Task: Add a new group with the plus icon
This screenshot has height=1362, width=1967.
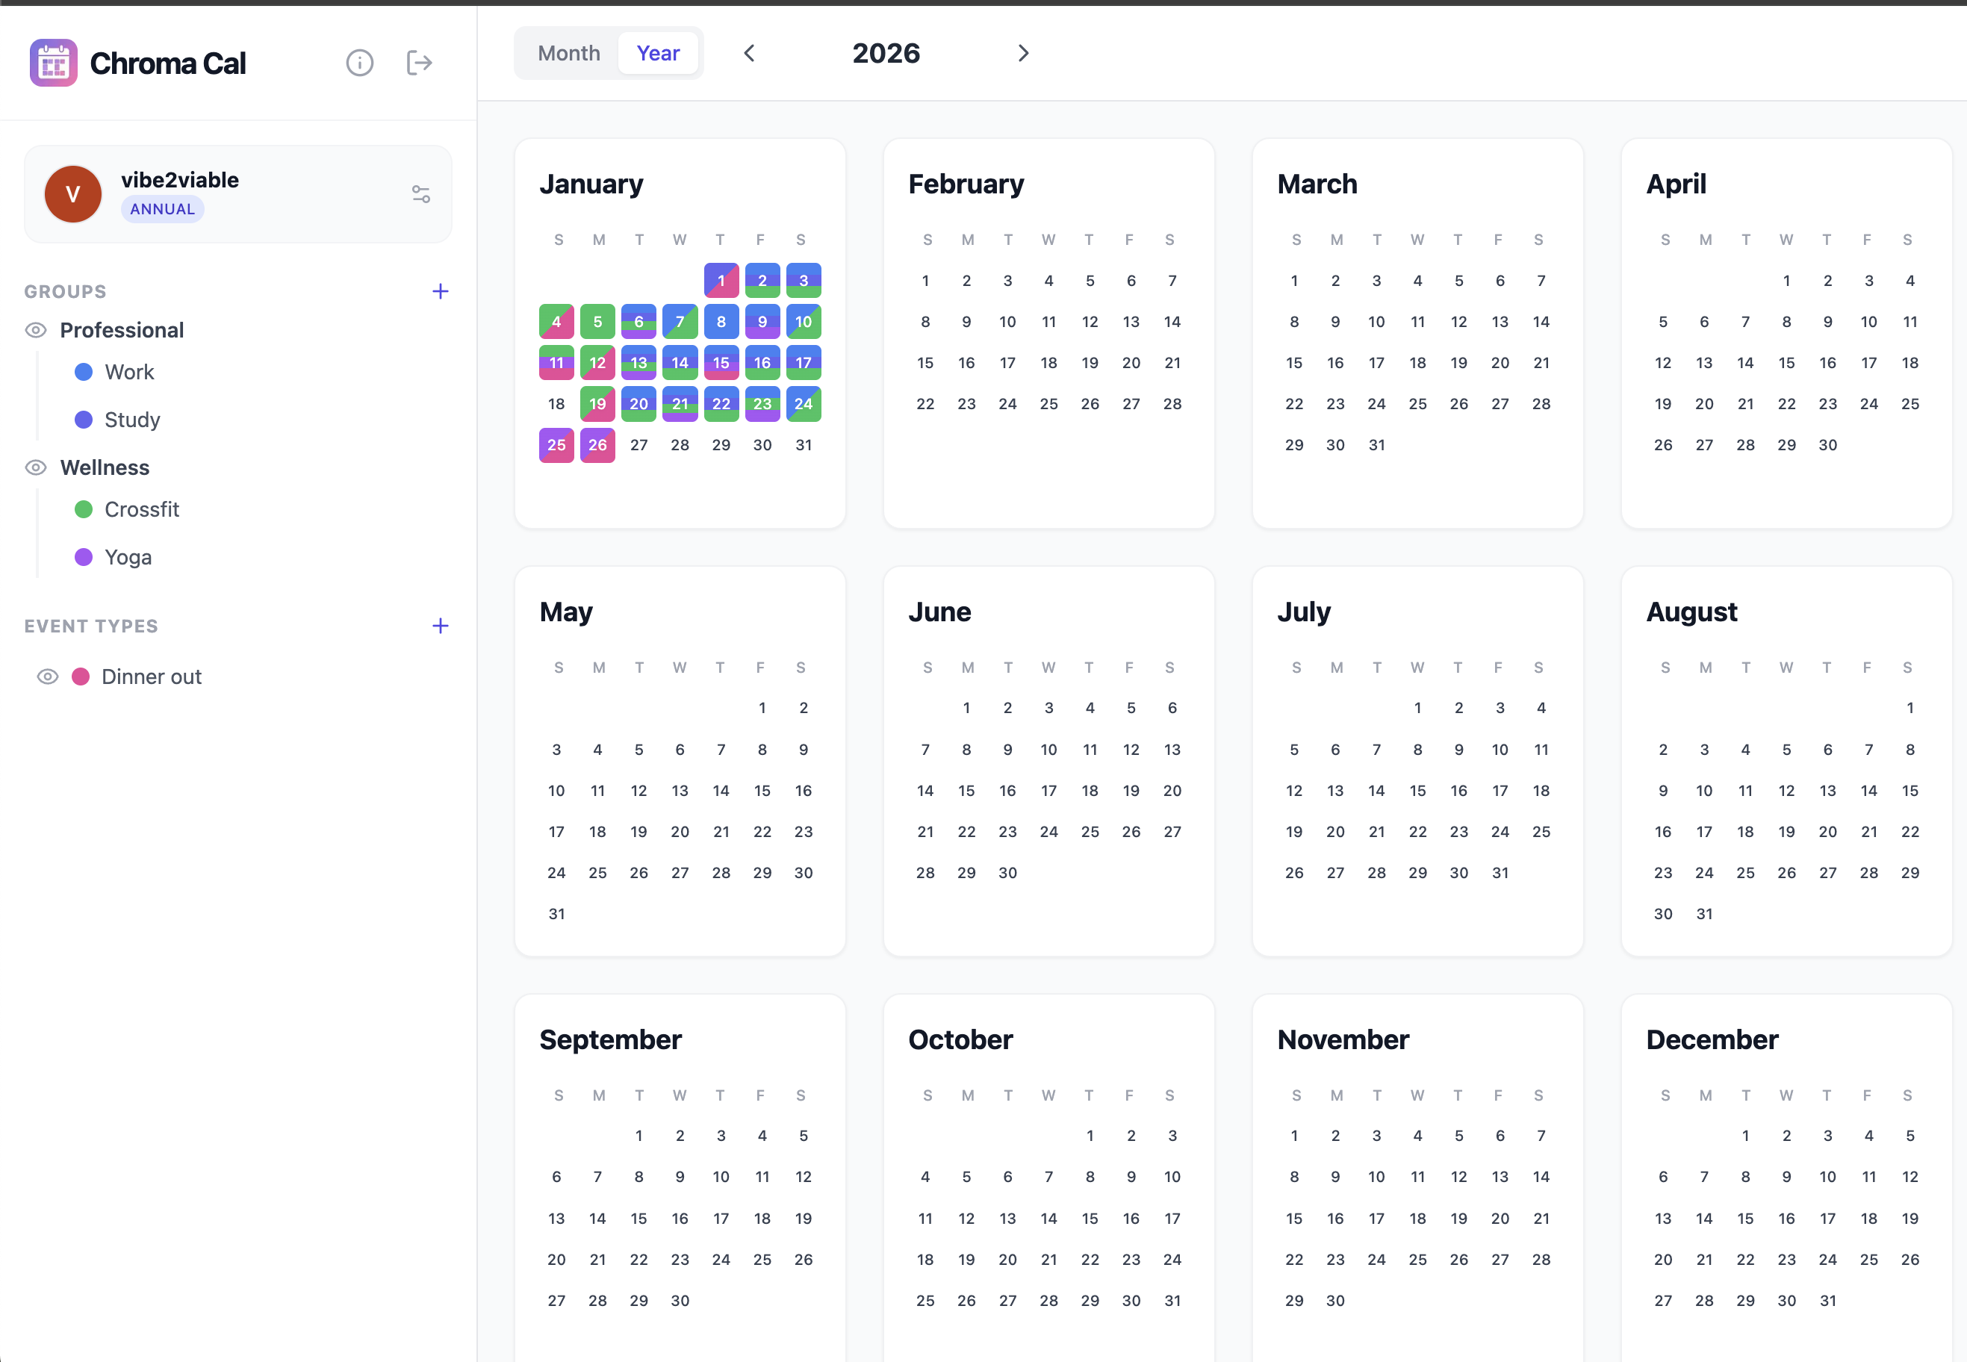Action: tap(441, 290)
